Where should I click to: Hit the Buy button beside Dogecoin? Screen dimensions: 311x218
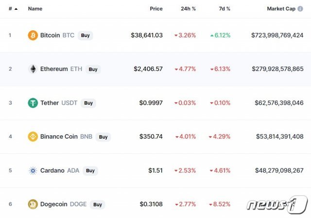coord(97,205)
